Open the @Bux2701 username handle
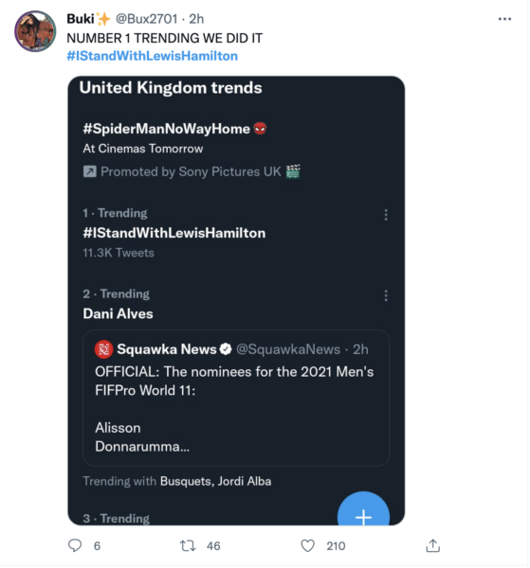The width and height of the screenshot is (530, 568). click(x=147, y=19)
